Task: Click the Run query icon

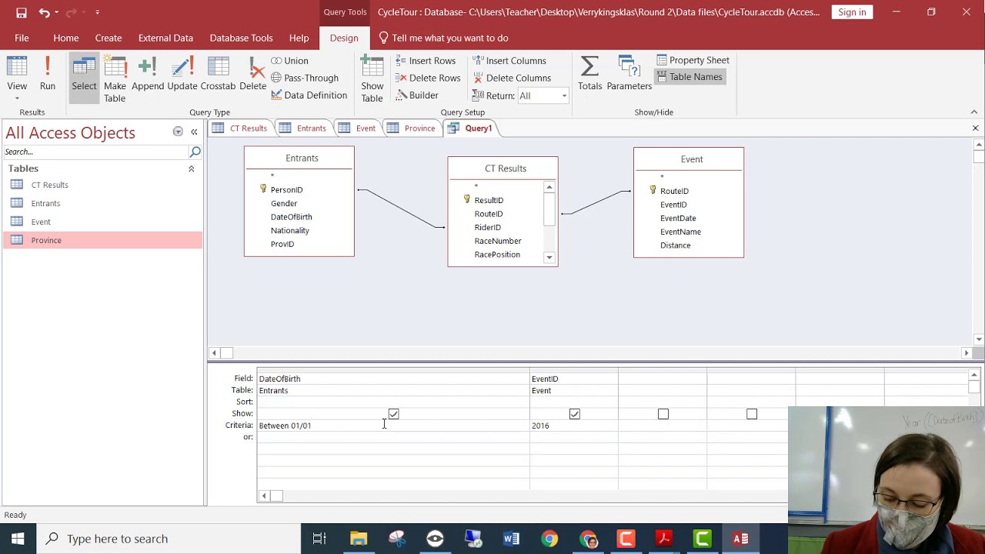Action: 48,74
